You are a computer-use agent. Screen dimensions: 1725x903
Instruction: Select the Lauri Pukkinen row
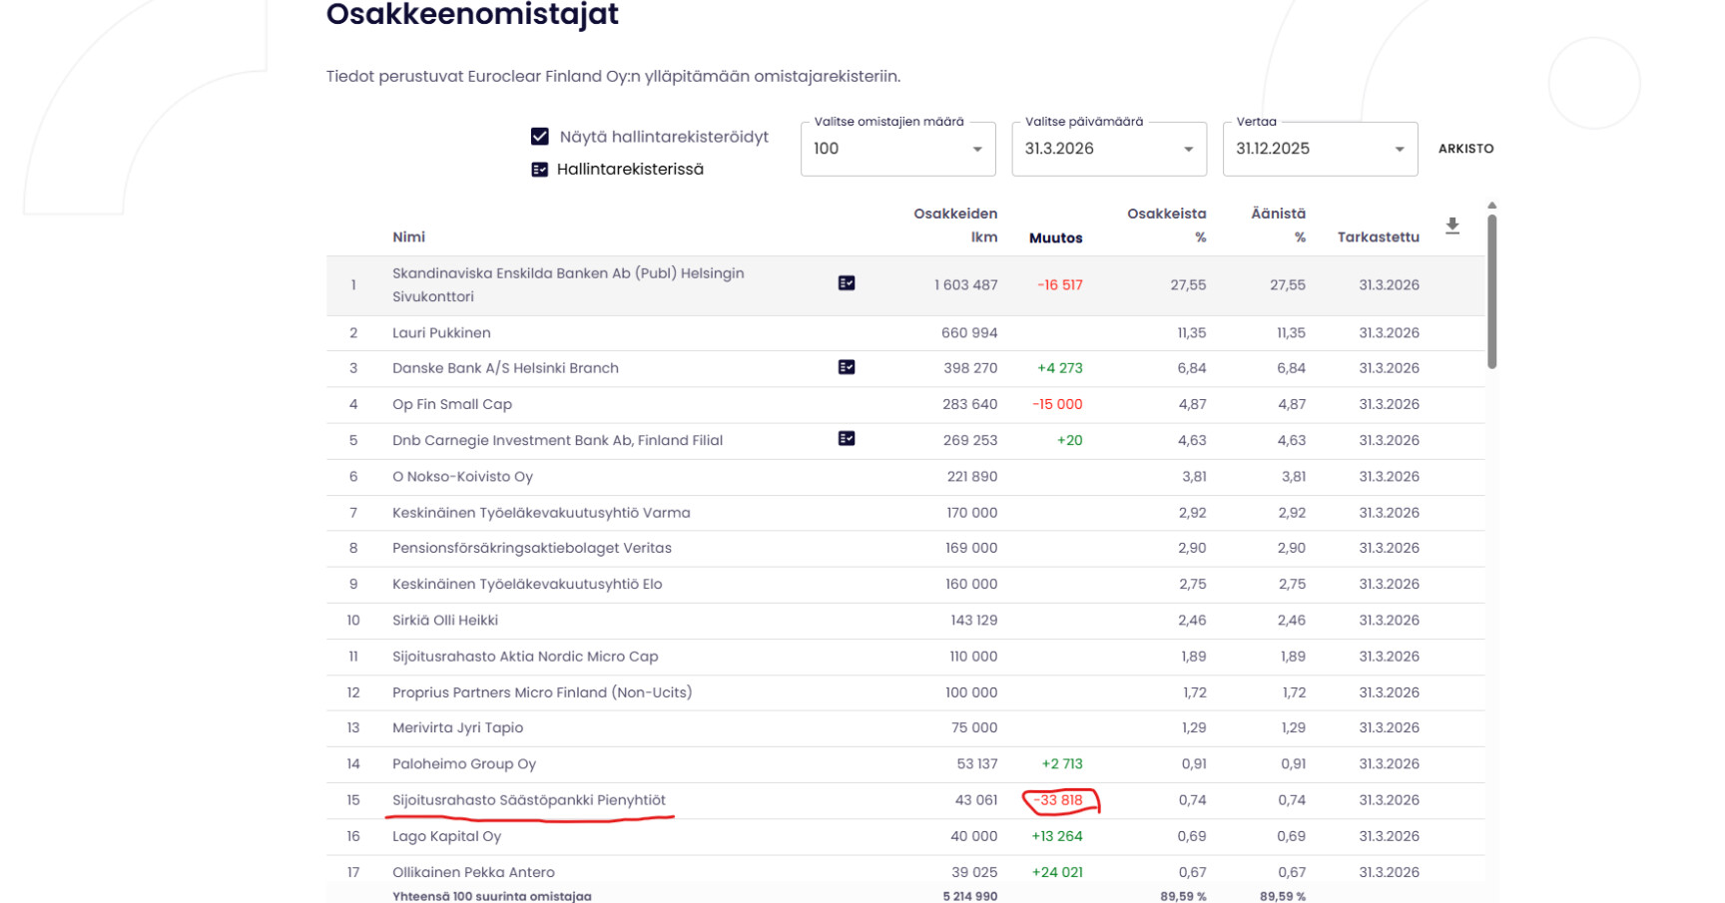tap(441, 333)
